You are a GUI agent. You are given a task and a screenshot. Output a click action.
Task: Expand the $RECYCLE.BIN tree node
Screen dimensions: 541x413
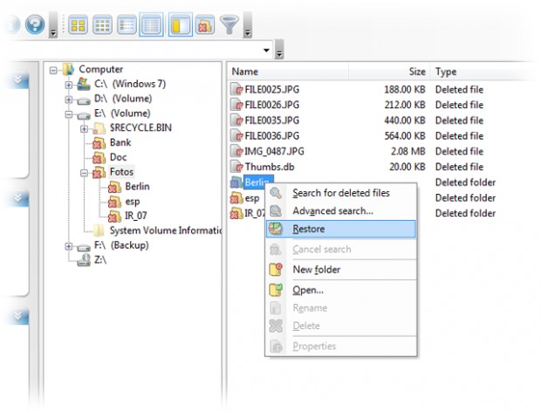(84, 128)
